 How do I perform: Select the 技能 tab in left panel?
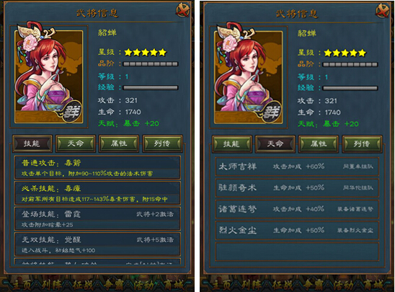point(32,143)
